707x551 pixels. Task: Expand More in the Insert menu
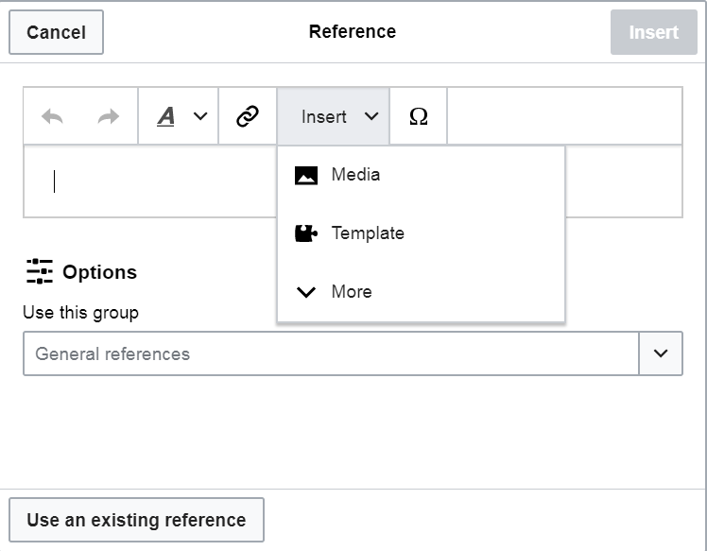(x=351, y=292)
